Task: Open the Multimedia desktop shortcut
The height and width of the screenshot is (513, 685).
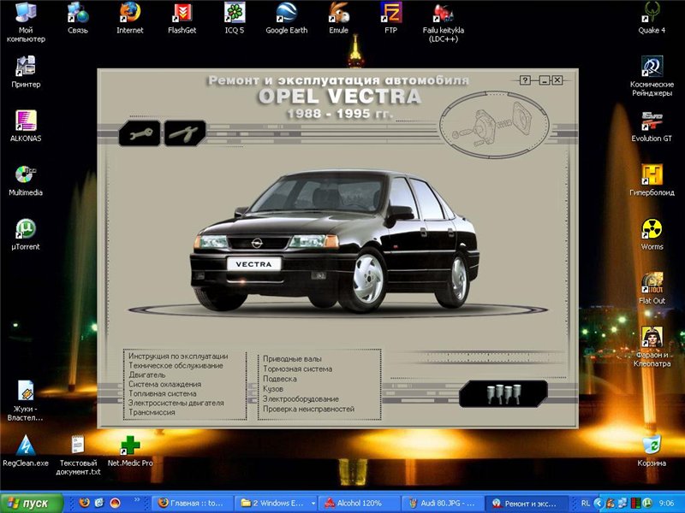Action: click(x=26, y=180)
